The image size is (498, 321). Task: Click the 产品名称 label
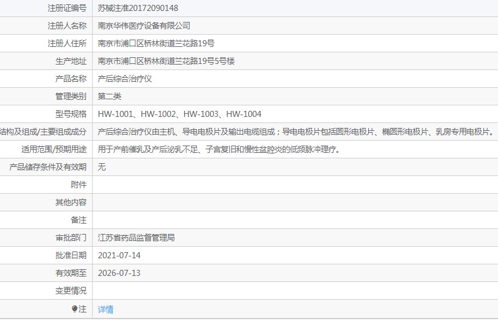[x=71, y=79]
